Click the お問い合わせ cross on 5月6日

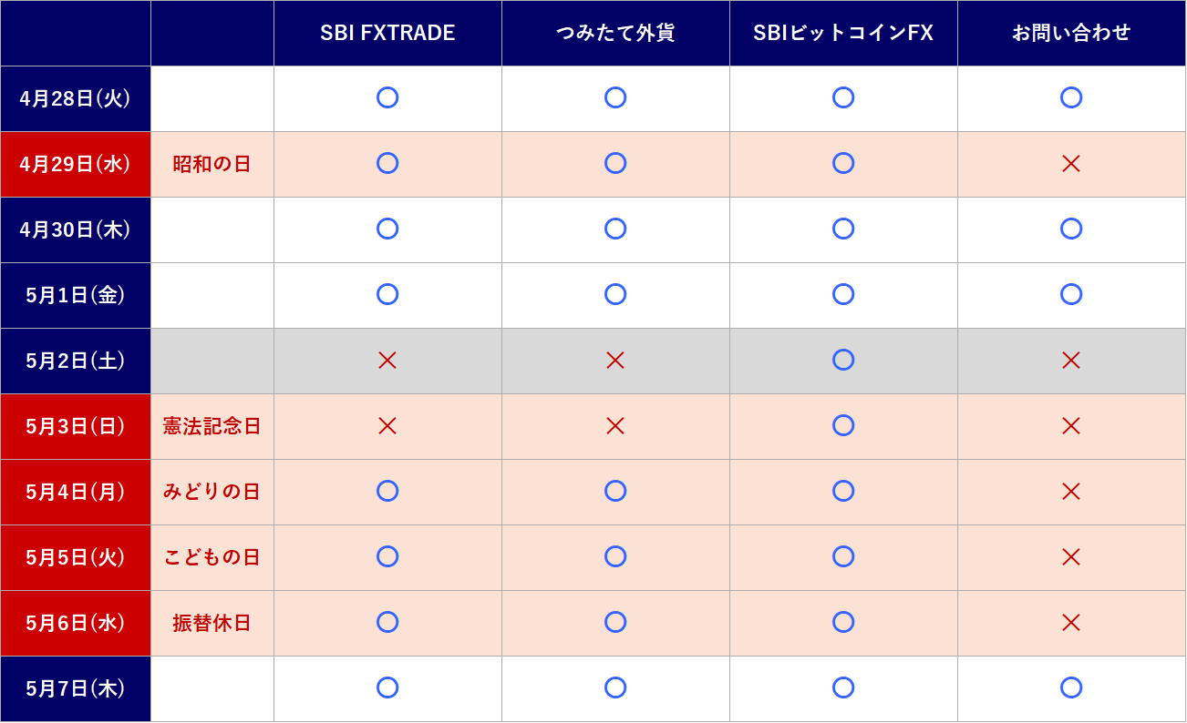[1071, 623]
